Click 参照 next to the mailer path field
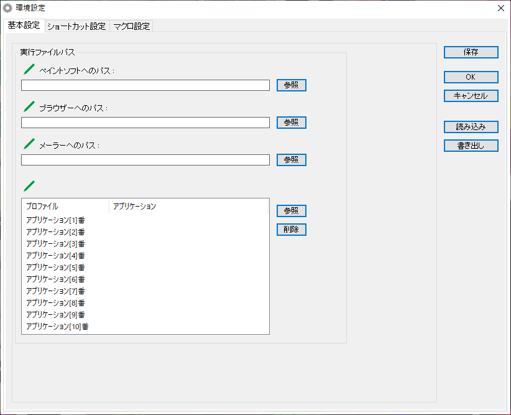The image size is (511, 415). [x=291, y=160]
